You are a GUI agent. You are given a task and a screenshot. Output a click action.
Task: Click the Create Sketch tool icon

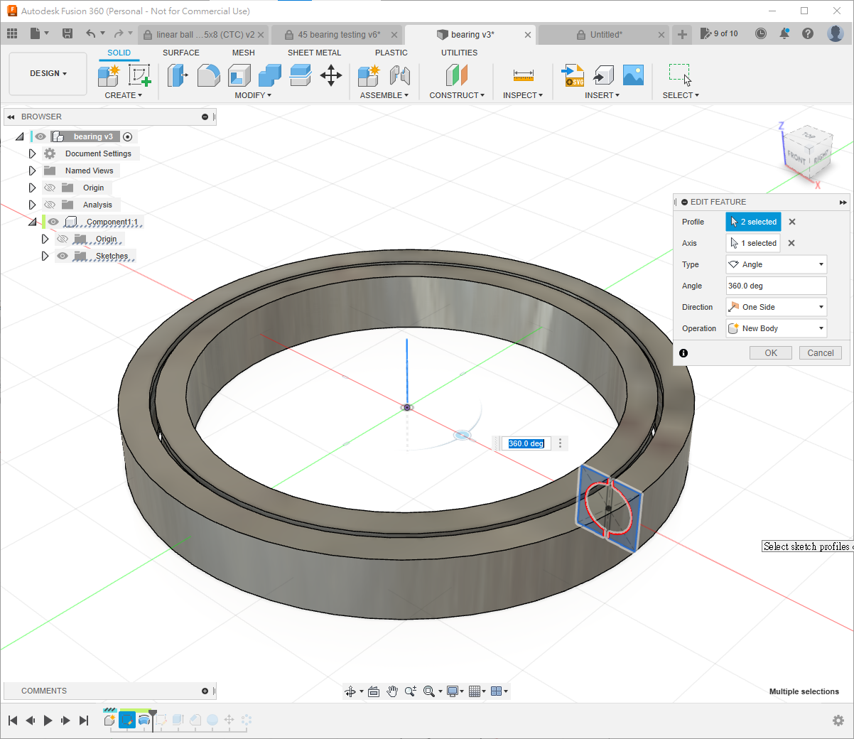coord(139,75)
